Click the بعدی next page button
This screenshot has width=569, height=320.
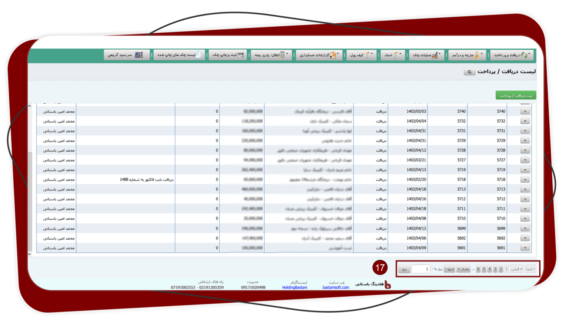tap(463, 269)
